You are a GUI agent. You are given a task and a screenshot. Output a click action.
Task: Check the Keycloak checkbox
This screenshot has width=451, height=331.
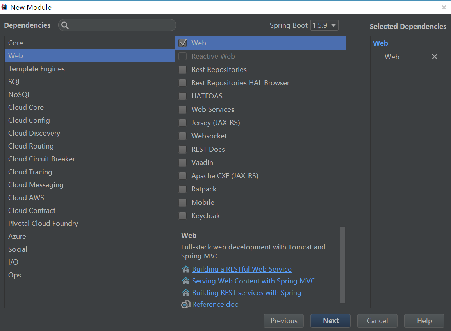(183, 216)
